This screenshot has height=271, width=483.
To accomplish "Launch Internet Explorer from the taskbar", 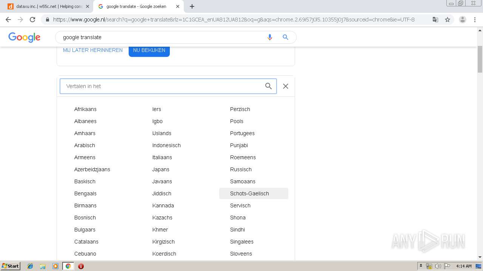I will 30,266.
